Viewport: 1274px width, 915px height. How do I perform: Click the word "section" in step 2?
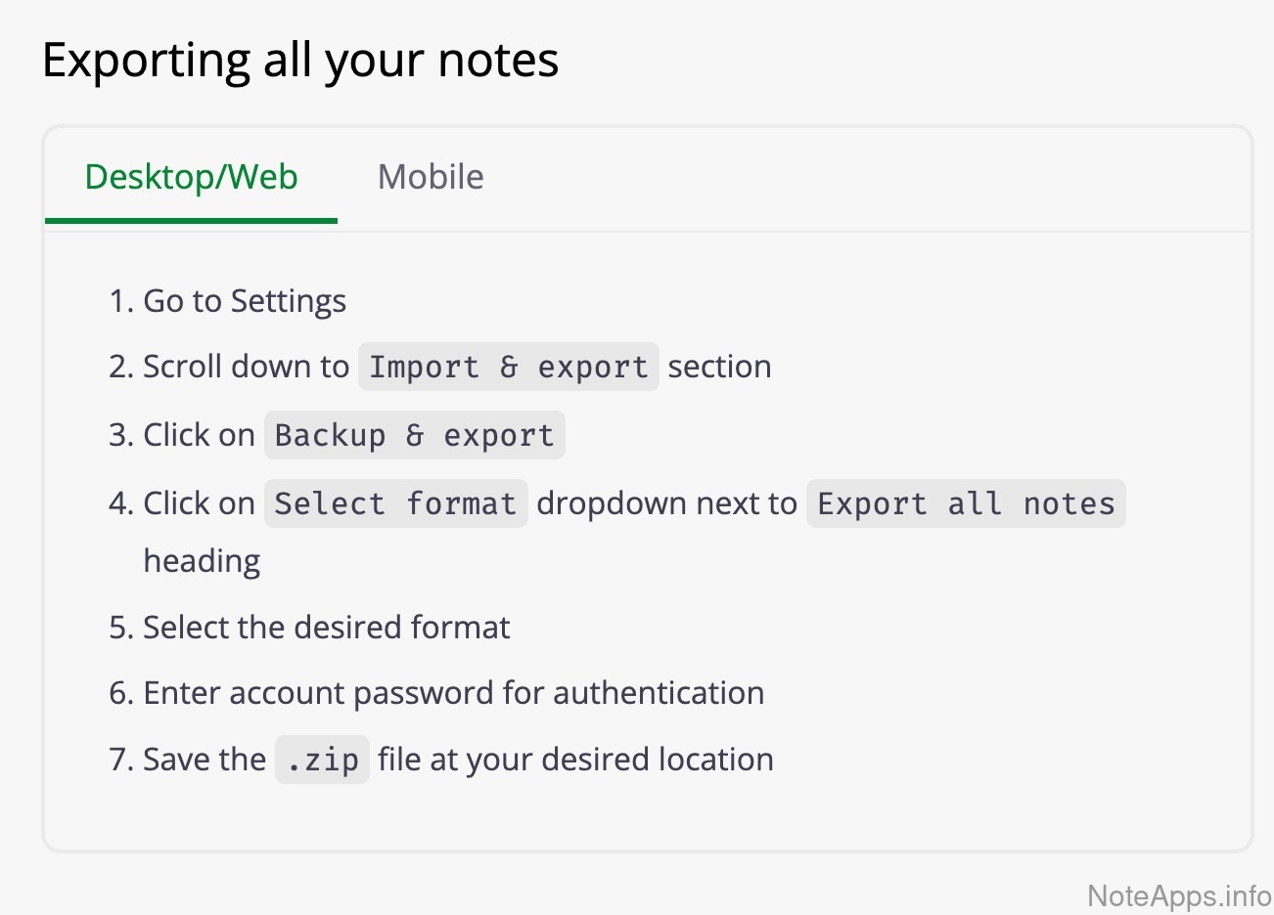pyautogui.click(x=719, y=367)
